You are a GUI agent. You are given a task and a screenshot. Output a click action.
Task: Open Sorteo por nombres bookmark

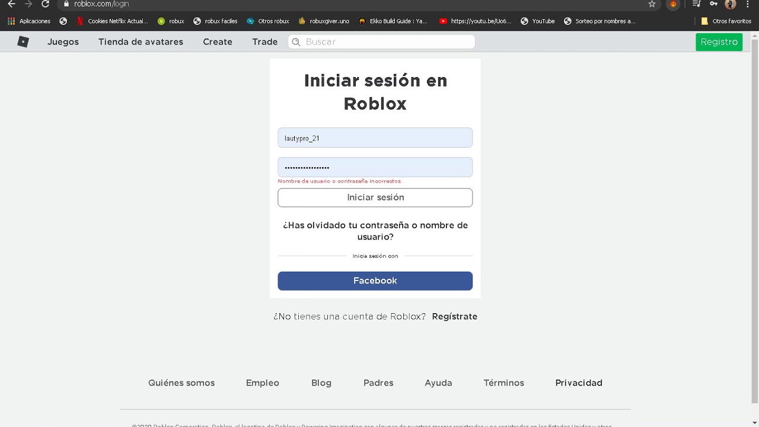[x=599, y=21]
